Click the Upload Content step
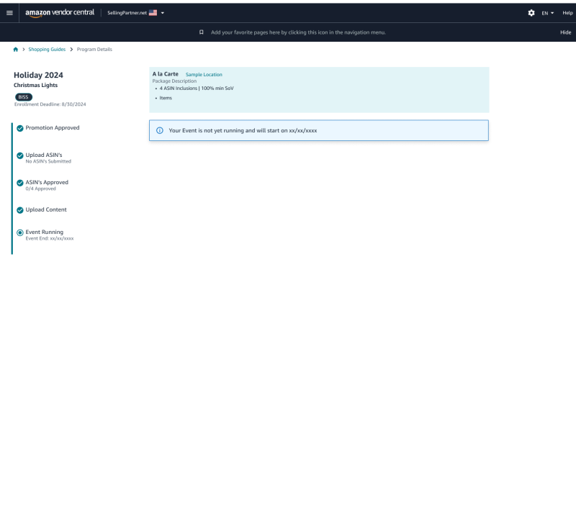 coord(46,210)
